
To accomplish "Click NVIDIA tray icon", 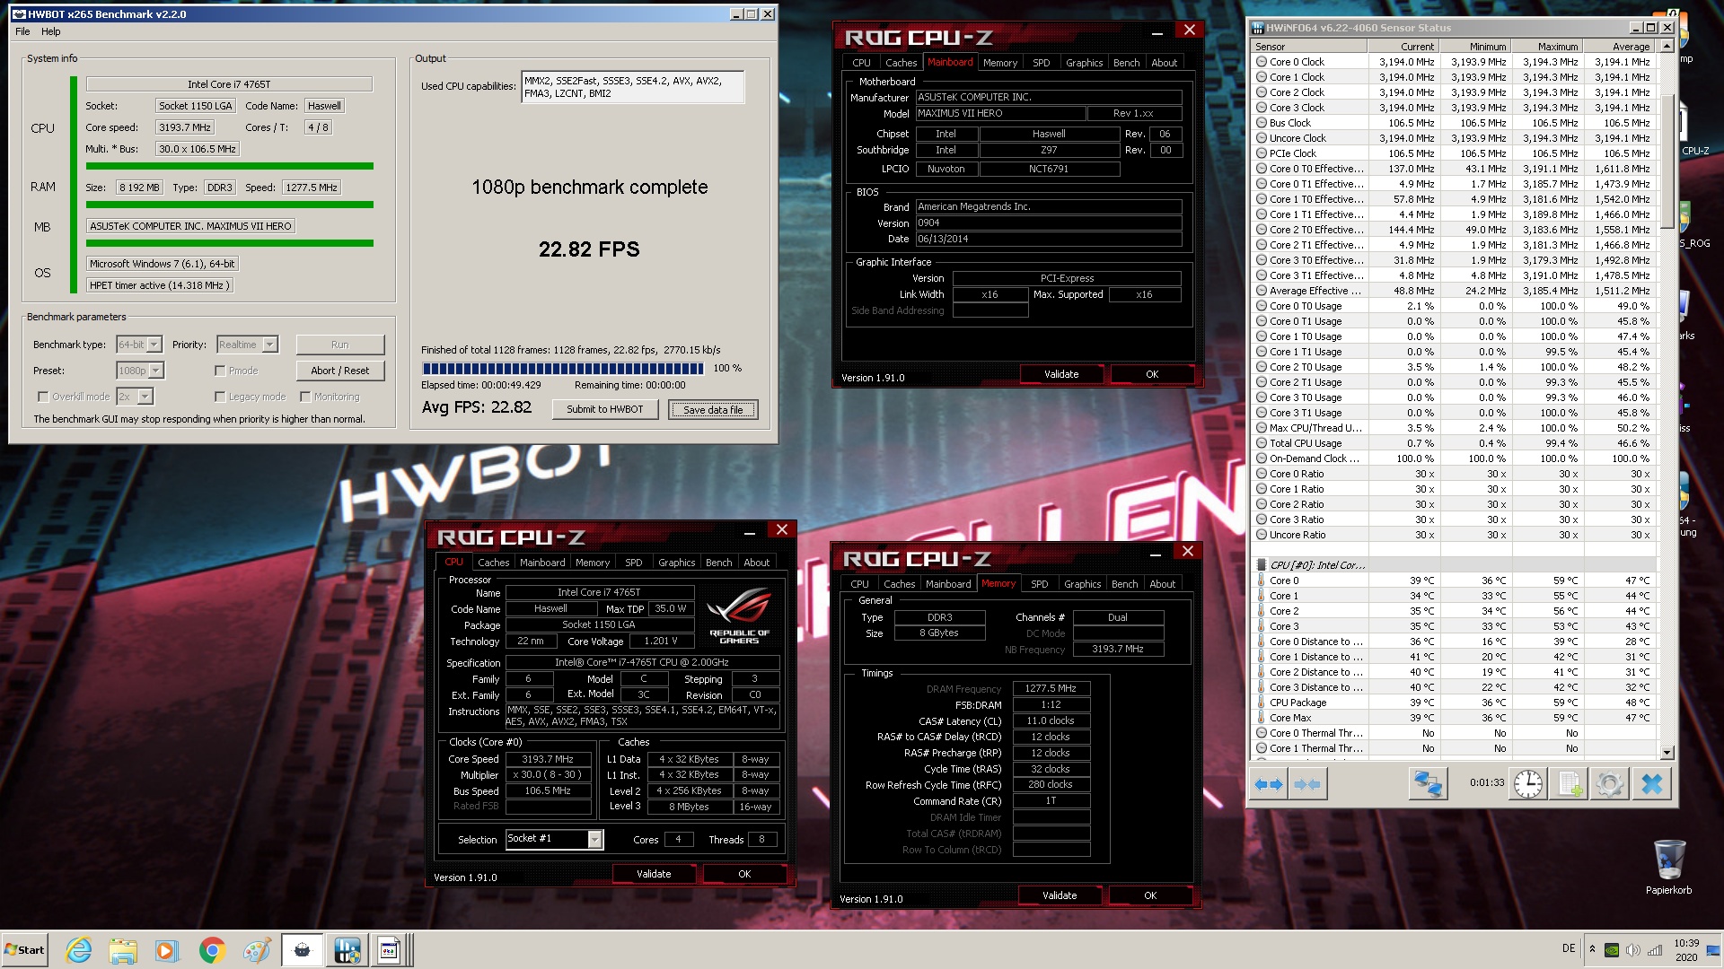I will click(1612, 950).
